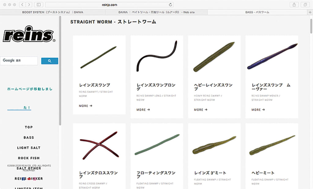Image resolution: width=313 pixels, height=189 pixels.
Task: Click the ヘビーミート product title
Action: (x=263, y=173)
